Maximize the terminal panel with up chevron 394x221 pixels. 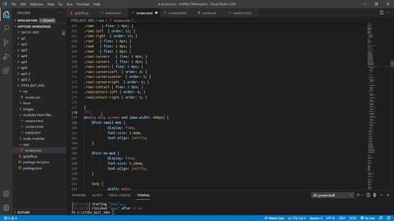click(382, 195)
